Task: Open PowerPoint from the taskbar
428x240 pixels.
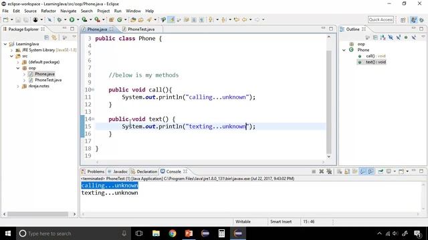Action: click(189, 233)
